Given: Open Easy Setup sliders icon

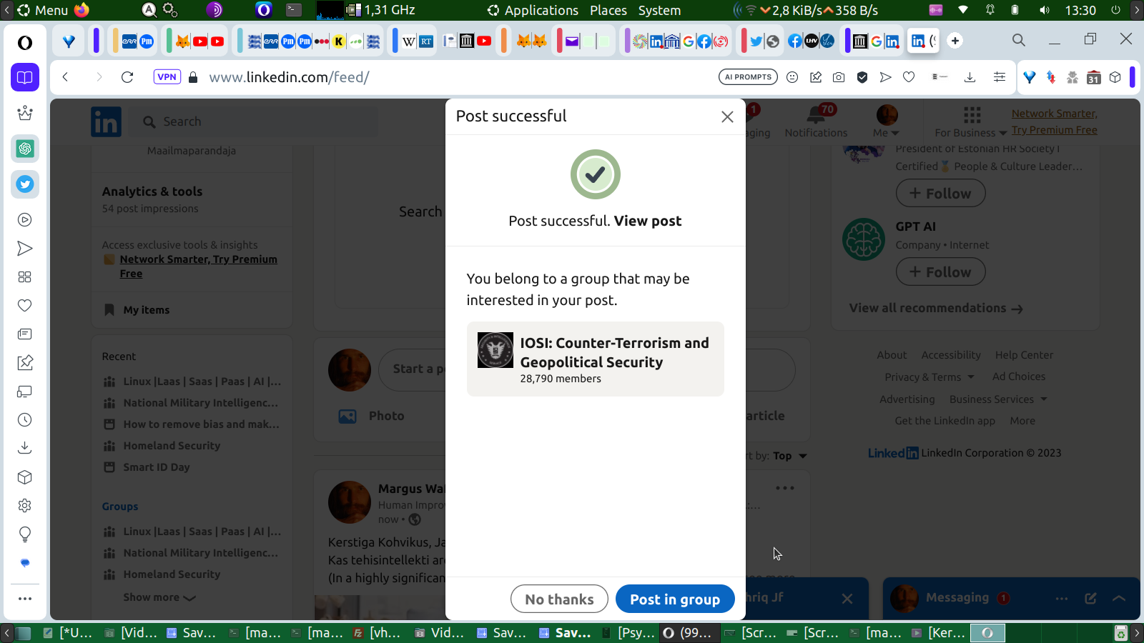Looking at the screenshot, I should click(x=1000, y=77).
